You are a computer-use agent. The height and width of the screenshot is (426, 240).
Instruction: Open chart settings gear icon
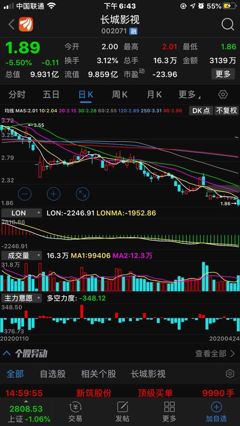pyautogui.click(x=223, y=94)
